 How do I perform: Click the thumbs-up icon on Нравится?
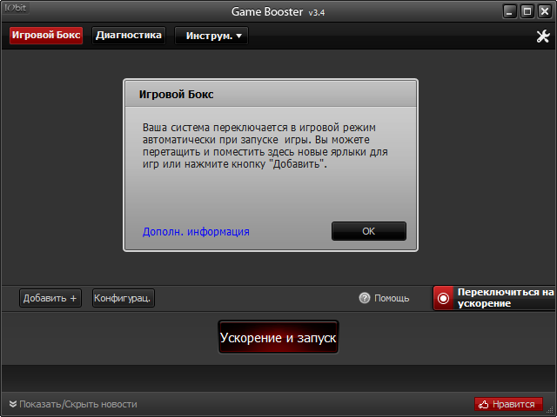484,404
